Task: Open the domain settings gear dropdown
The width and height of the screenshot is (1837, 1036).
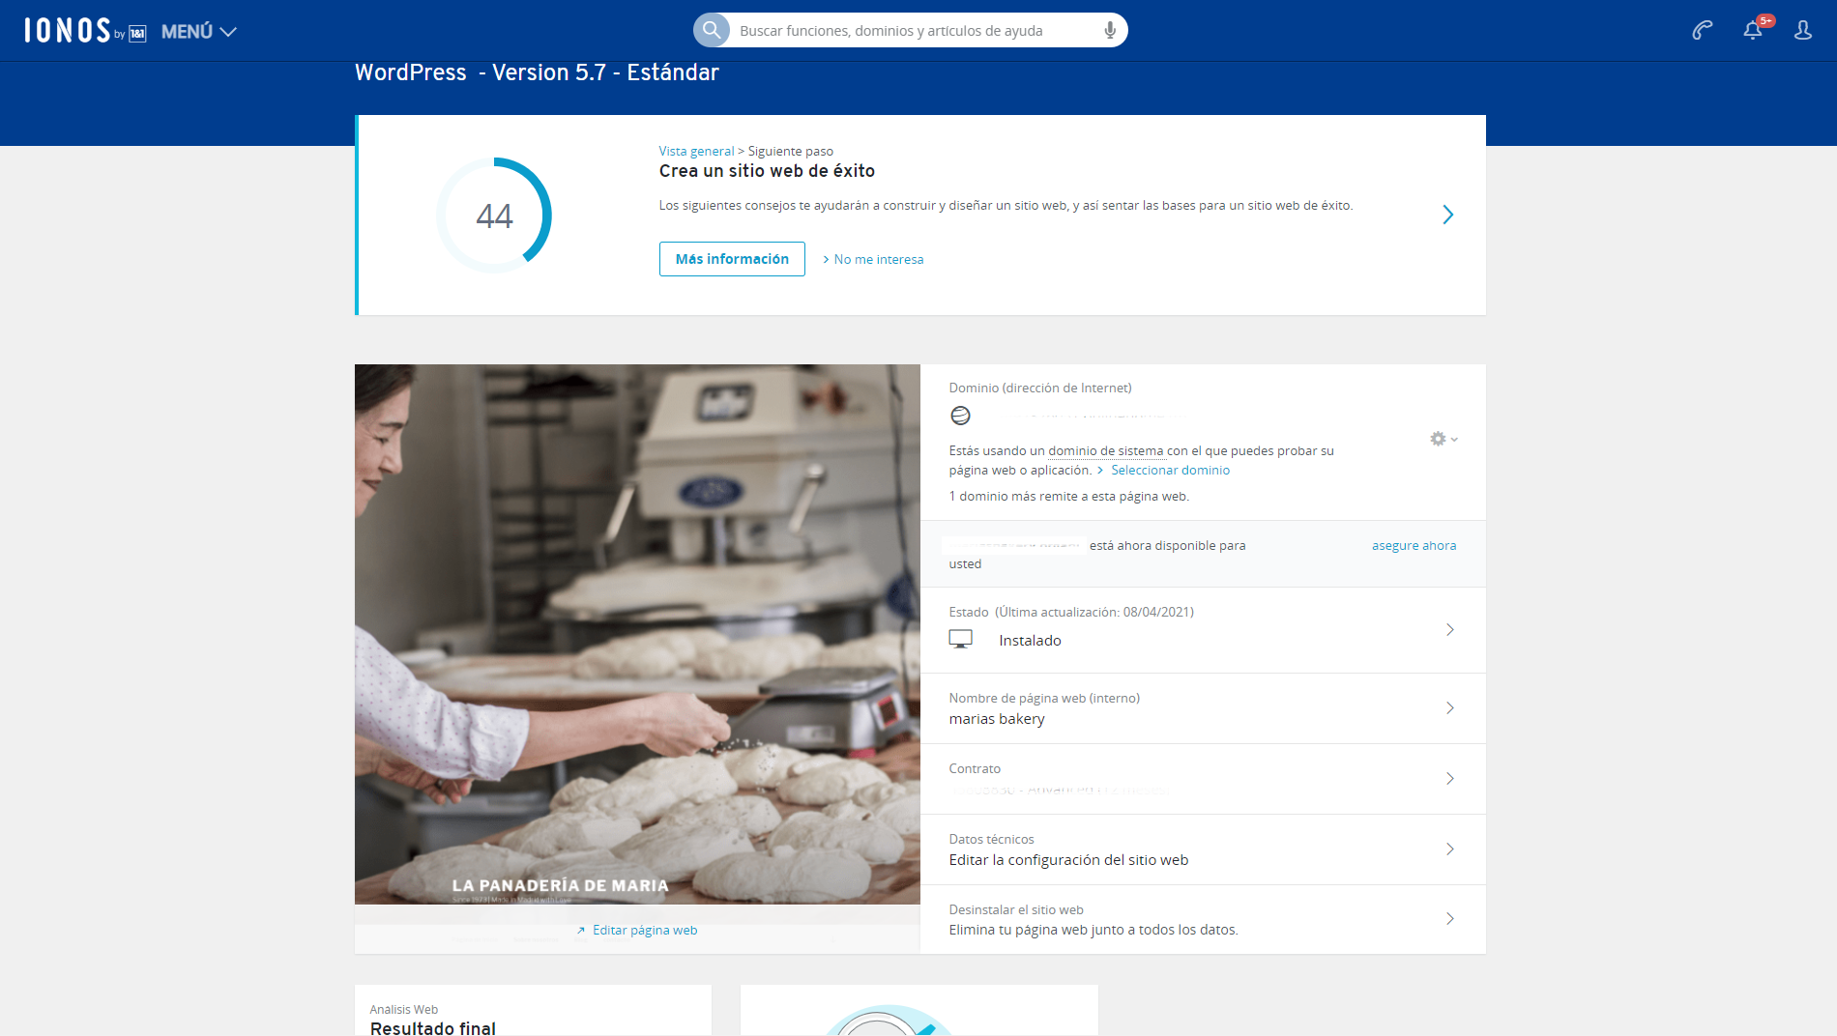Action: (1443, 439)
